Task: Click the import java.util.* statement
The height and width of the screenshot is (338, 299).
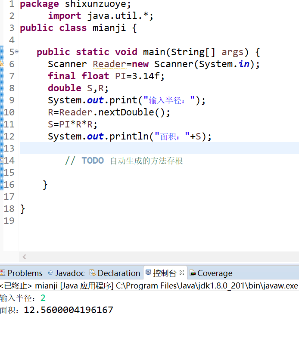Action: click(x=100, y=16)
